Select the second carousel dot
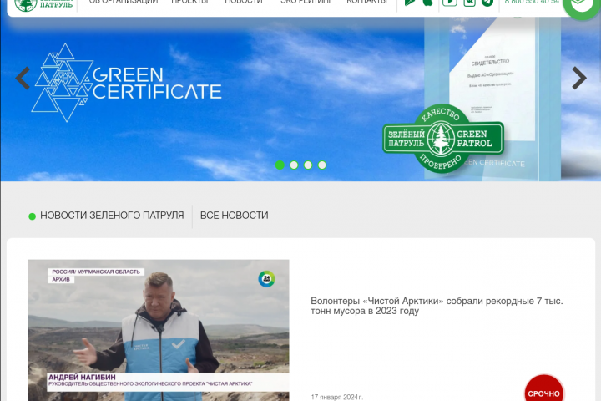The height and width of the screenshot is (401, 601). pos(294,165)
